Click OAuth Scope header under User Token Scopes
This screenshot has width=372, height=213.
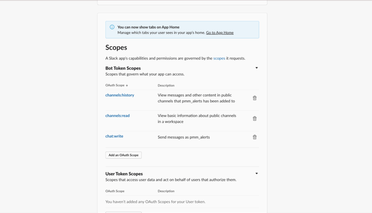click(x=115, y=191)
